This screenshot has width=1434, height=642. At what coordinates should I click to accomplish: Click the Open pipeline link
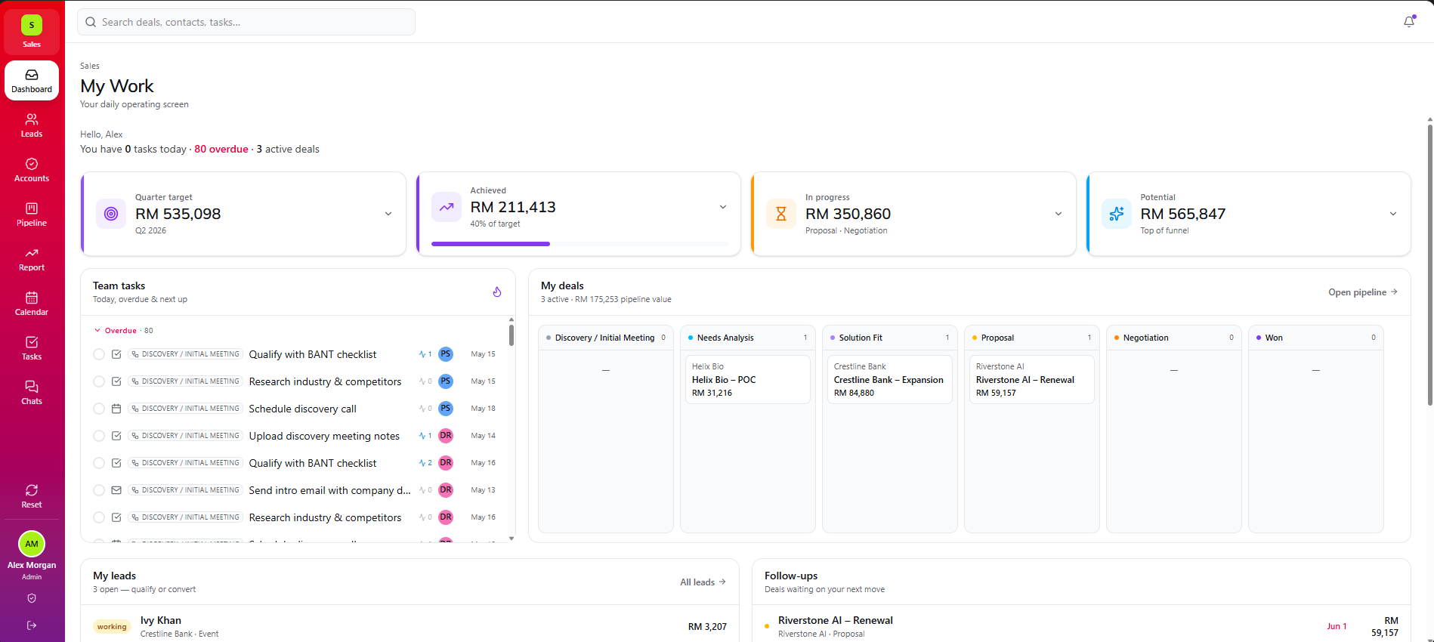1363,292
